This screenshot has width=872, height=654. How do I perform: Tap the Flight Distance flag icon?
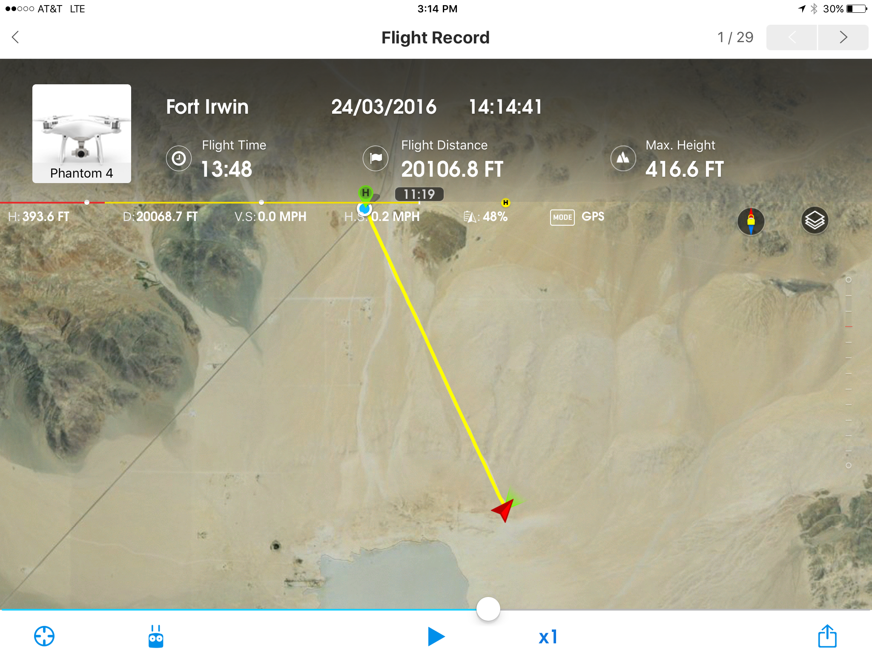point(375,158)
